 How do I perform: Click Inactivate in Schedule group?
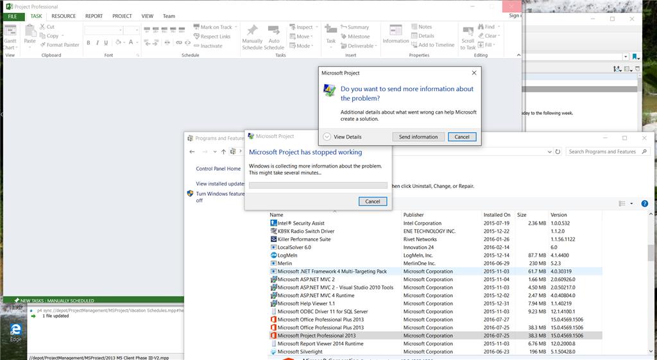(208, 46)
